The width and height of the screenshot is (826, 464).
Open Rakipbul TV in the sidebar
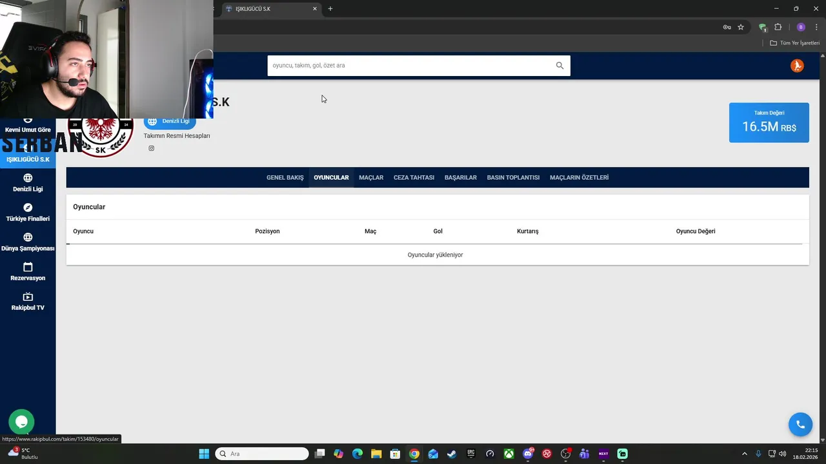pyautogui.click(x=28, y=302)
